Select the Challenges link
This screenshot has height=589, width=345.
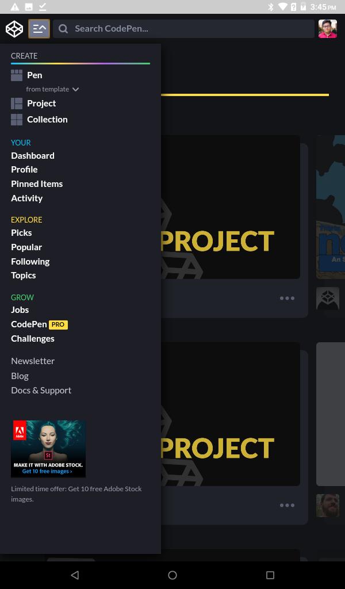point(33,338)
